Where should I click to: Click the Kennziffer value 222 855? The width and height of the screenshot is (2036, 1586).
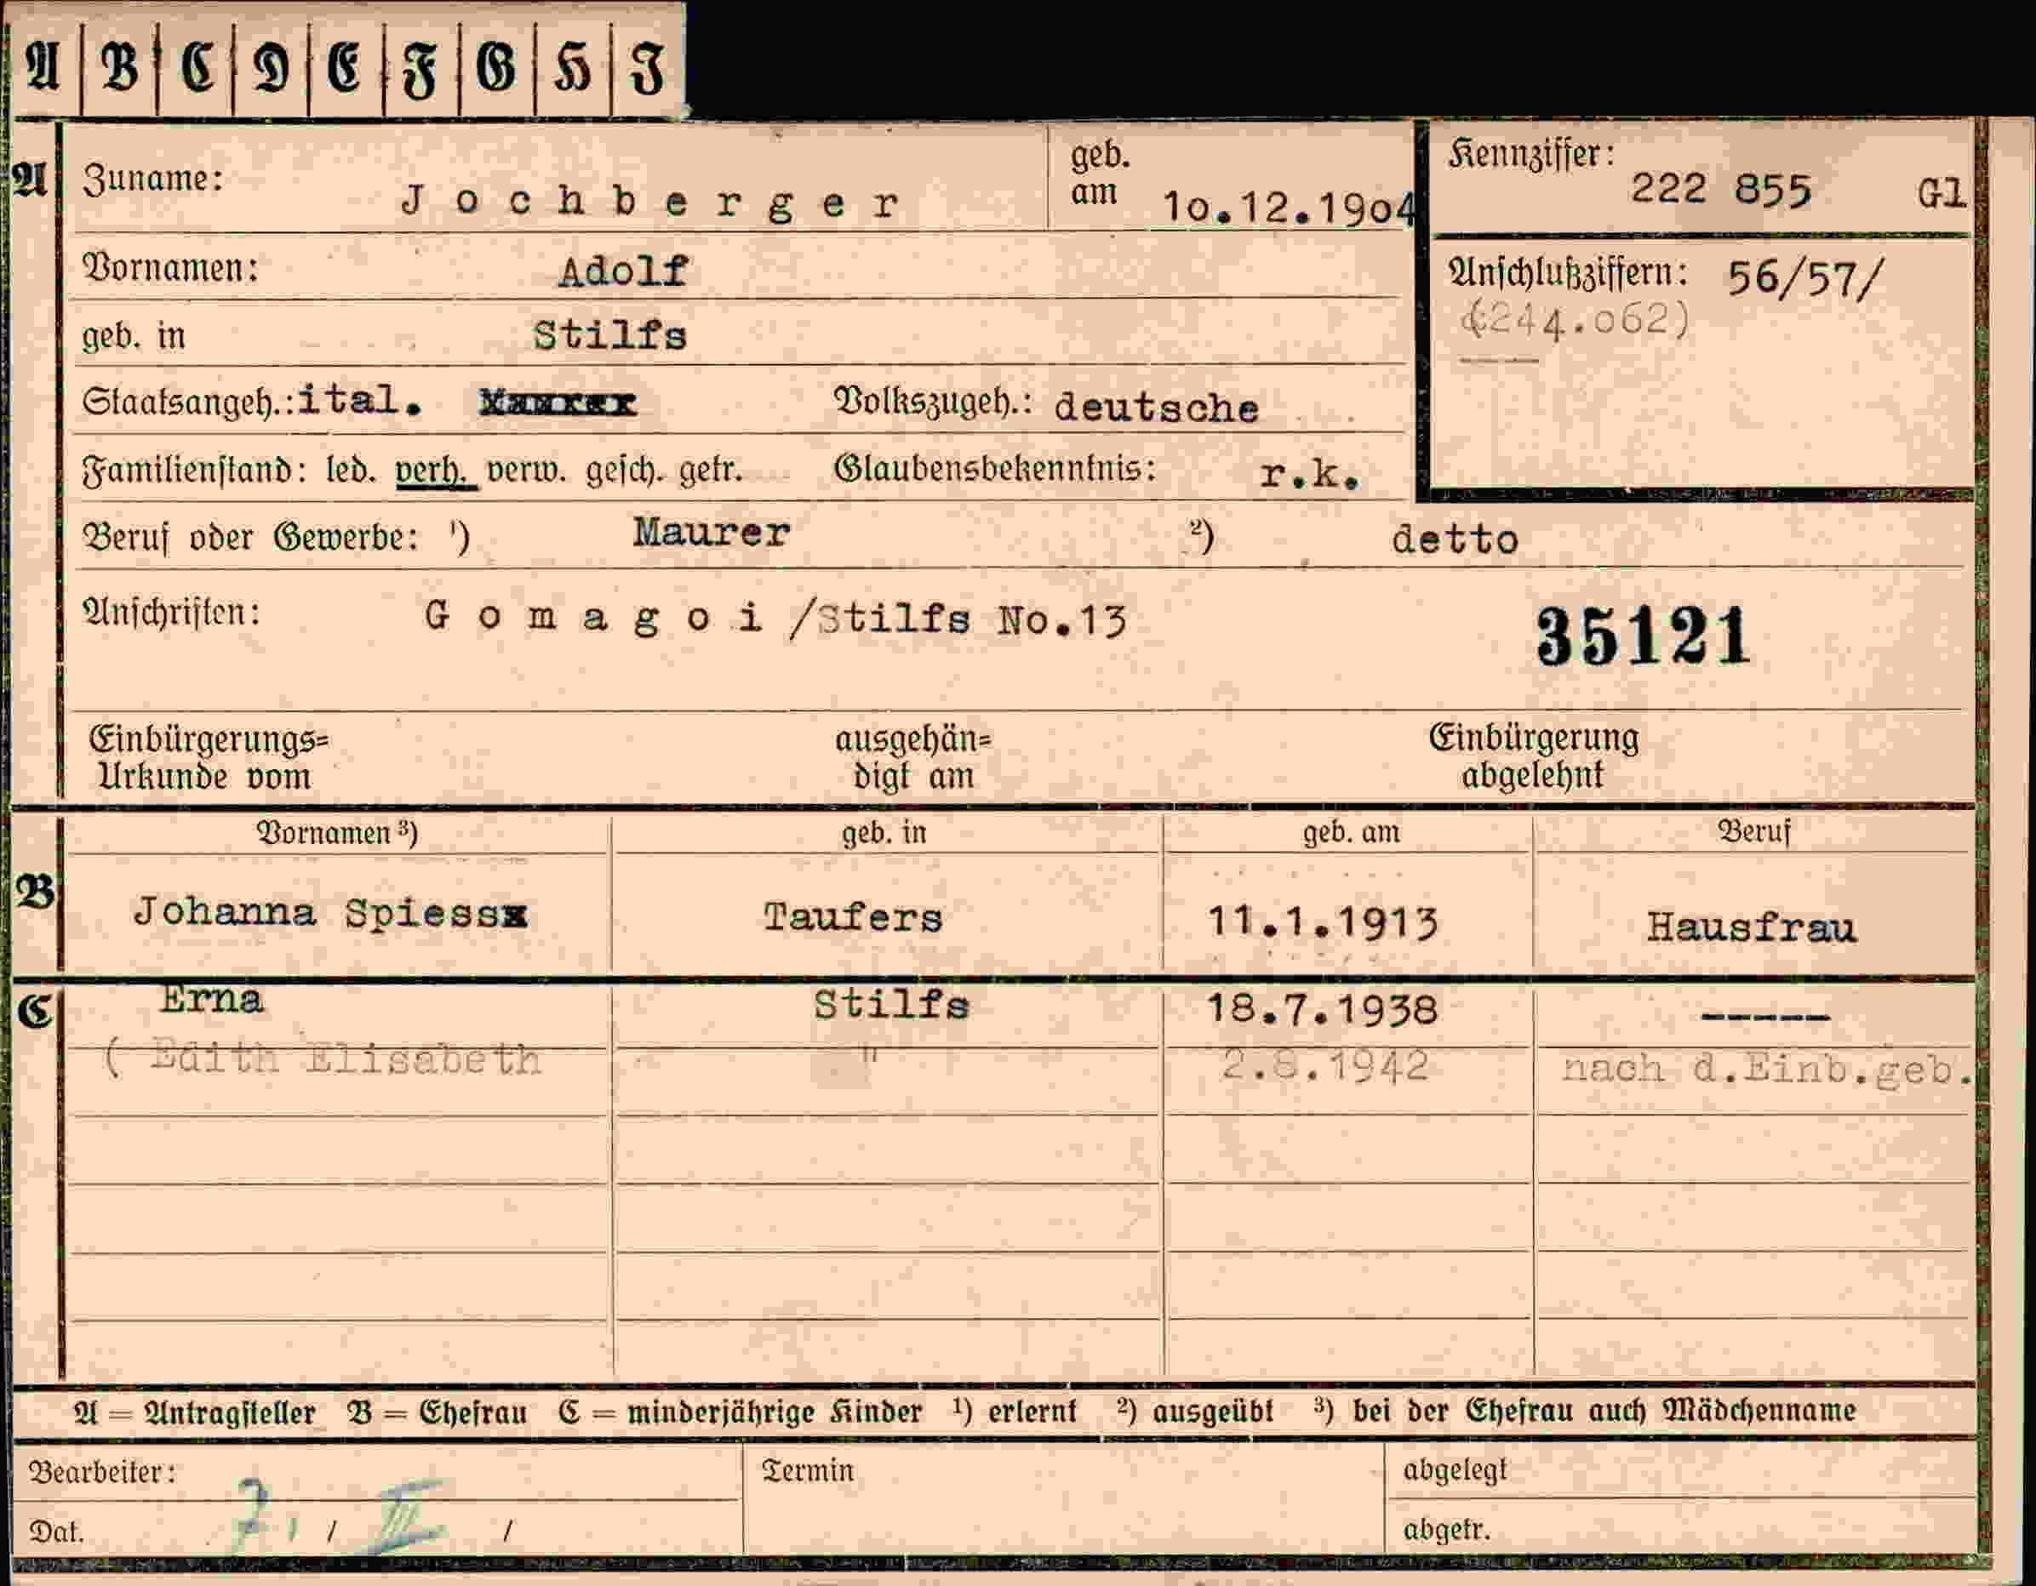[x=1720, y=189]
